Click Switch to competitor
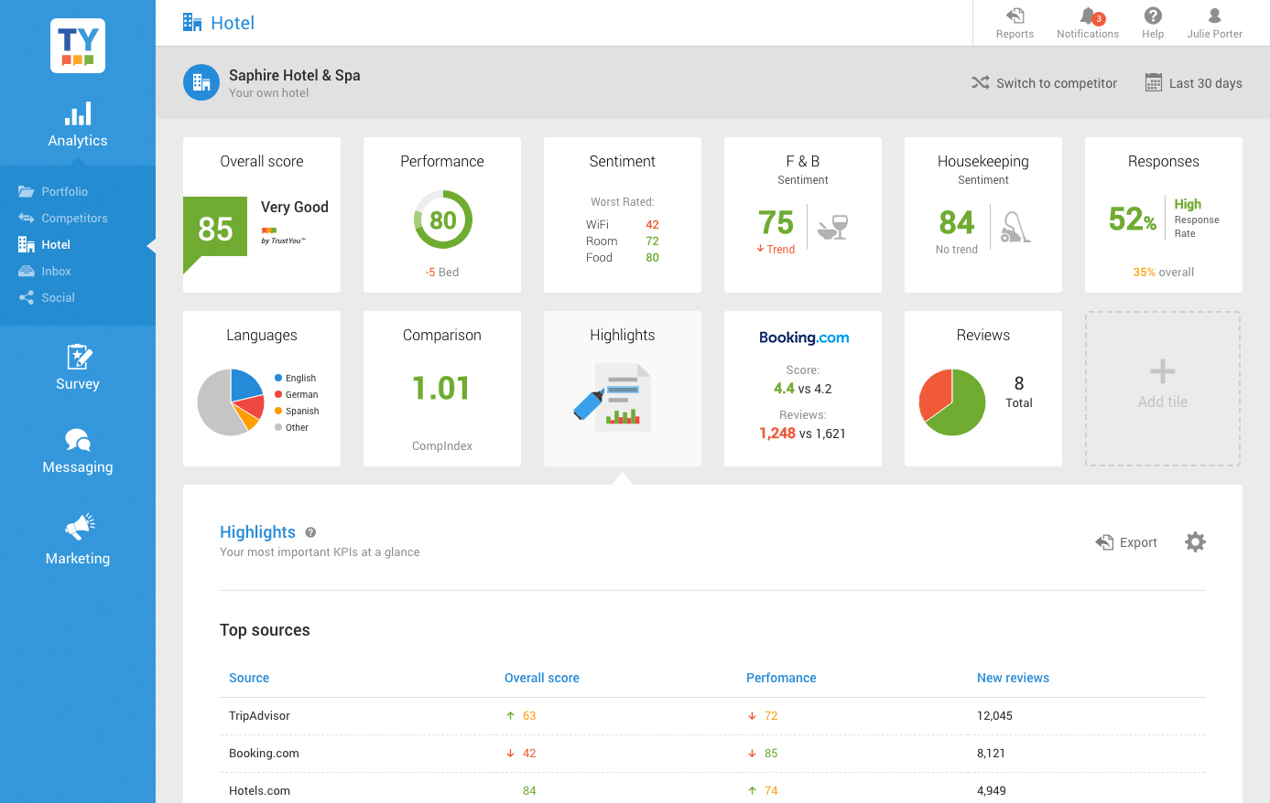 [x=1045, y=83]
